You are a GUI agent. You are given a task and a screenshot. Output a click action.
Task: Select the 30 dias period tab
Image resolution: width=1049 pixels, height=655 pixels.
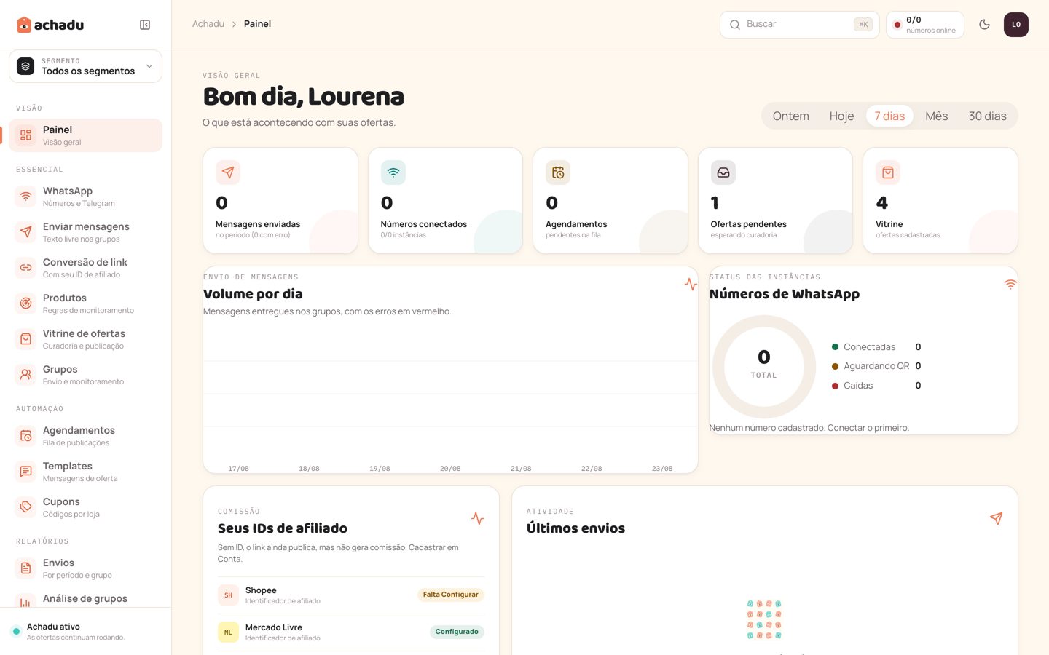tap(987, 116)
